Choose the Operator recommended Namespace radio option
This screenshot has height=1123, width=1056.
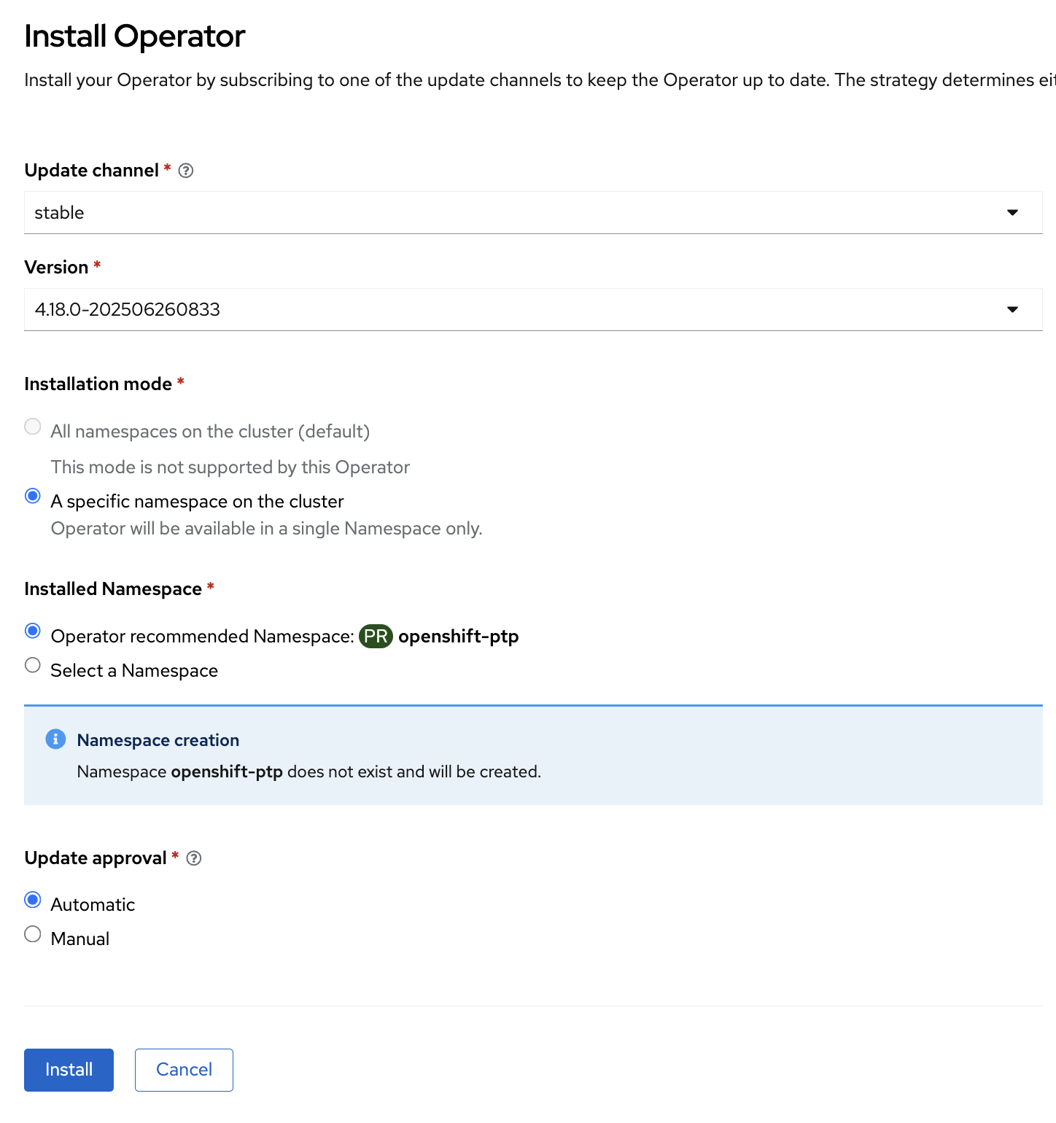click(x=33, y=631)
